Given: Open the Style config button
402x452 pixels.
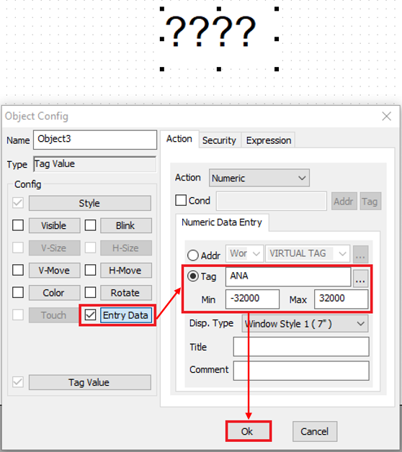Looking at the screenshot, I should 90,203.
